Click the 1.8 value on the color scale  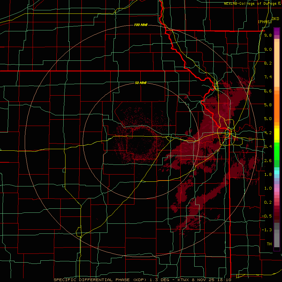[268, 175]
